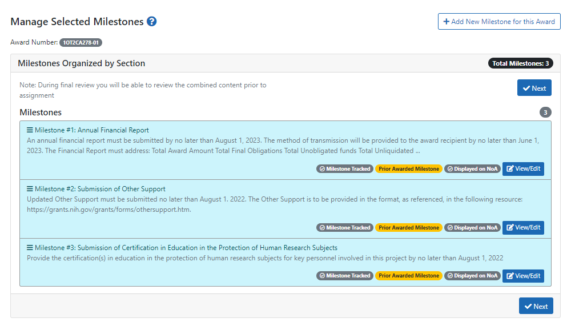571x330 pixels.
Task: Select title Milestone #1: Annual Financial Report
Action: [x=92, y=130]
